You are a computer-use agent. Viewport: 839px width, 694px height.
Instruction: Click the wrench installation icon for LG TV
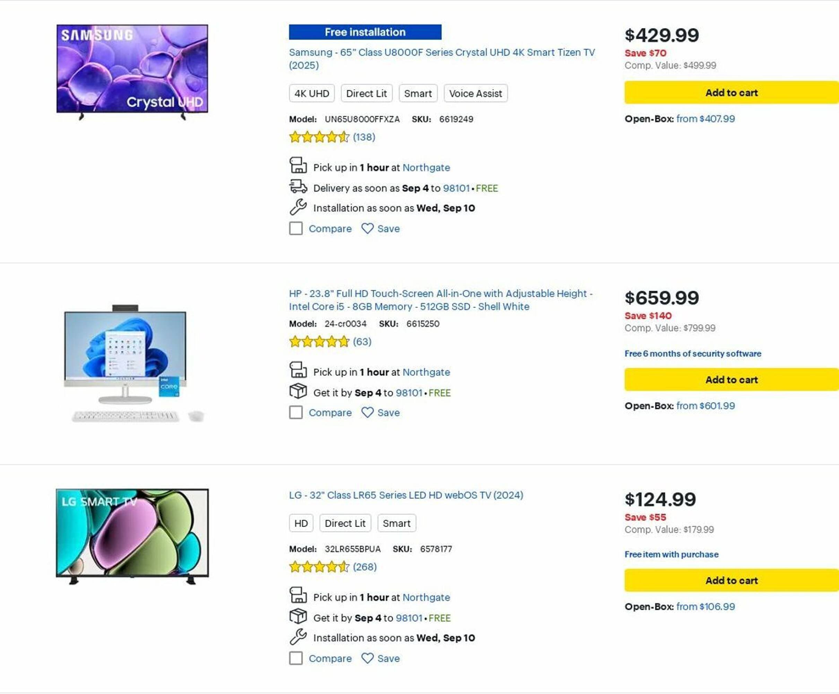point(298,637)
